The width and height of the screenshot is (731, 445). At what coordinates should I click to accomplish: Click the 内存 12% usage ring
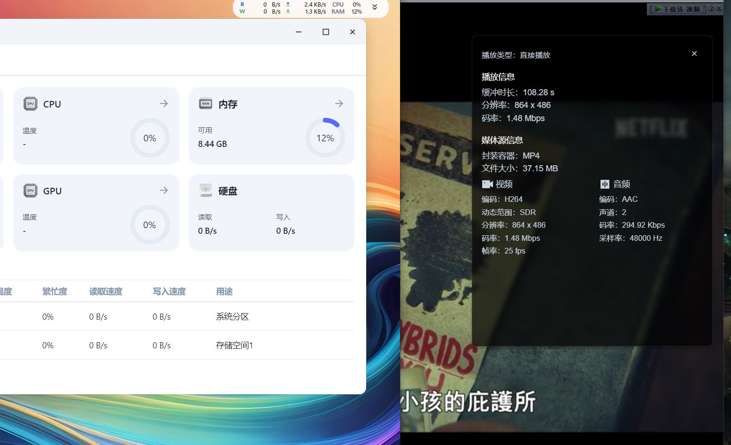[x=325, y=138]
